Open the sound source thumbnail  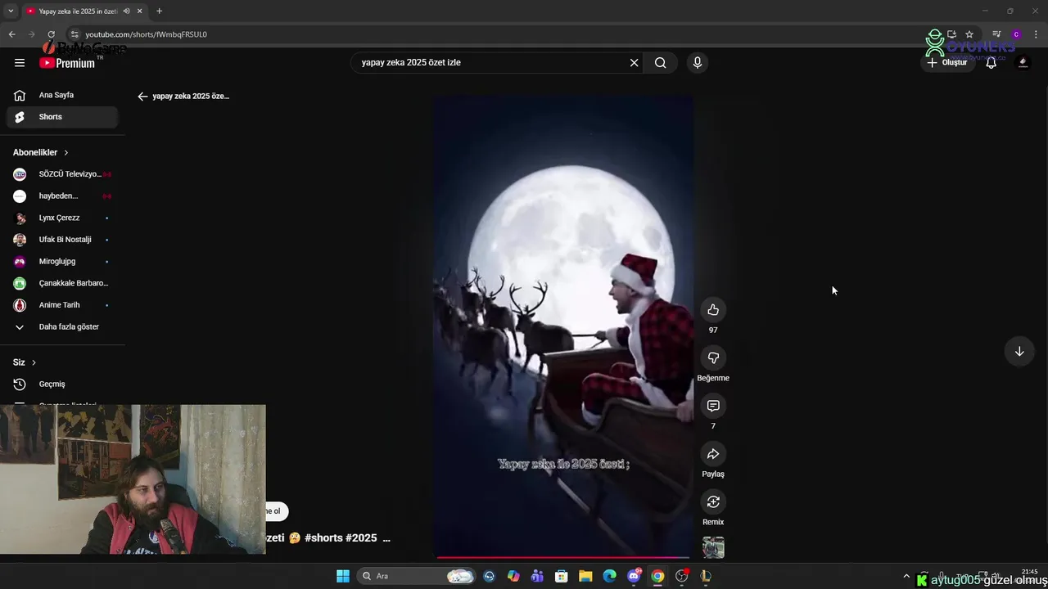713,547
